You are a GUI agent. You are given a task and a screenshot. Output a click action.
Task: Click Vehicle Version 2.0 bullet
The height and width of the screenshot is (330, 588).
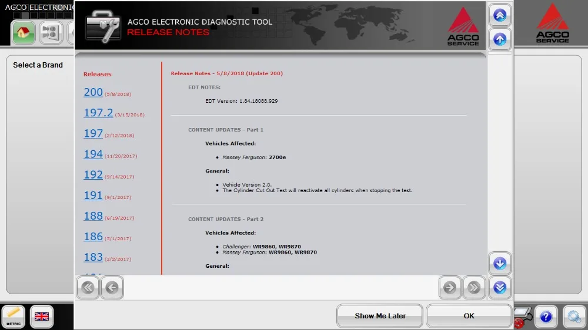point(247,184)
